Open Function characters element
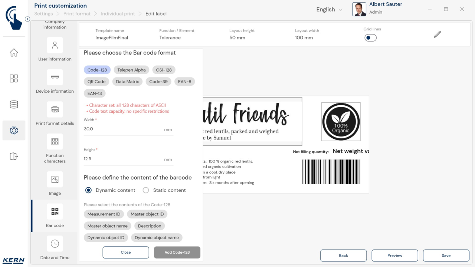Screen dimensions: 475x267 [x=55, y=142]
